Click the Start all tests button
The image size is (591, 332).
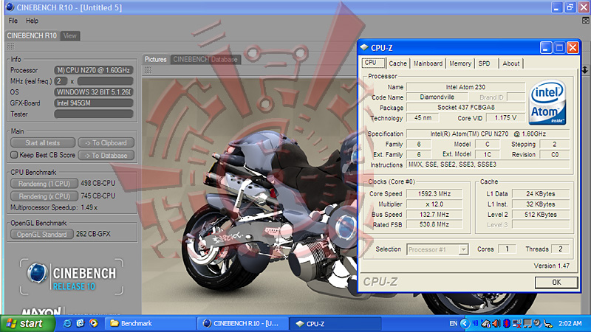click(x=43, y=142)
